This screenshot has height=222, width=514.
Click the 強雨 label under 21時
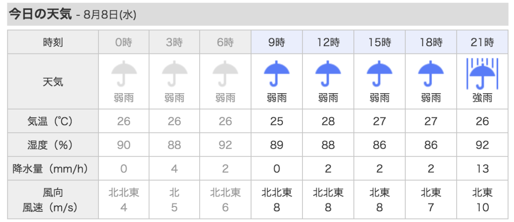pos(482,98)
